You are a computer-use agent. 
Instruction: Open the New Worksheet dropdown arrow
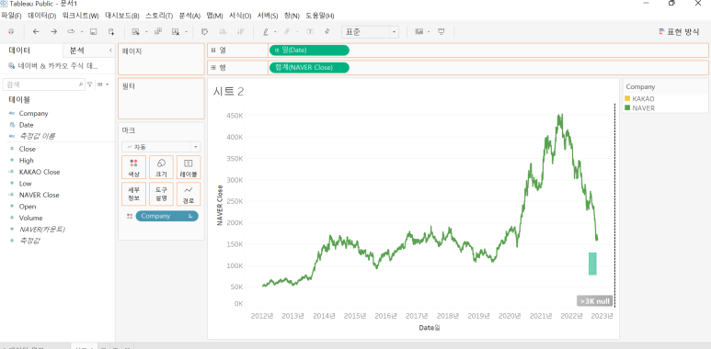146,32
